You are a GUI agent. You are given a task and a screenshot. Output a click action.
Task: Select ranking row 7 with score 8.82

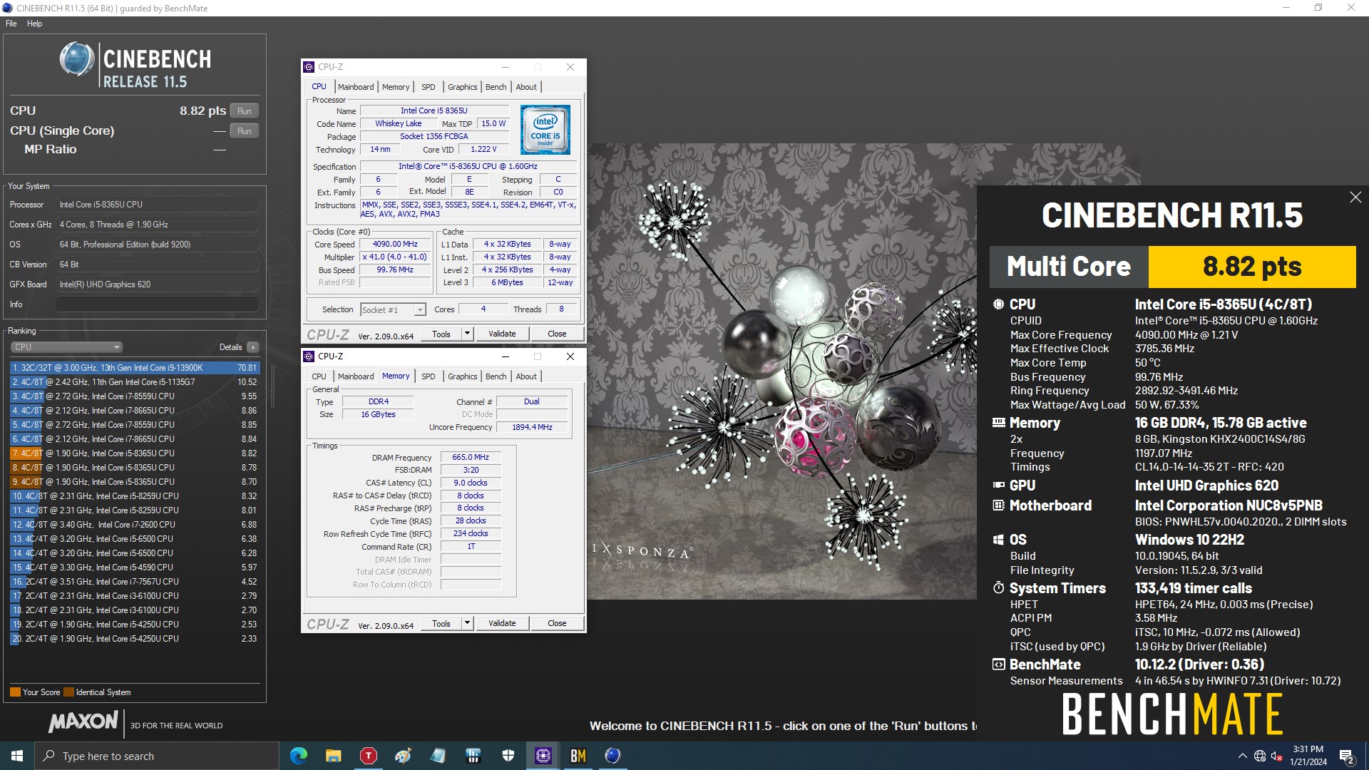(x=135, y=453)
